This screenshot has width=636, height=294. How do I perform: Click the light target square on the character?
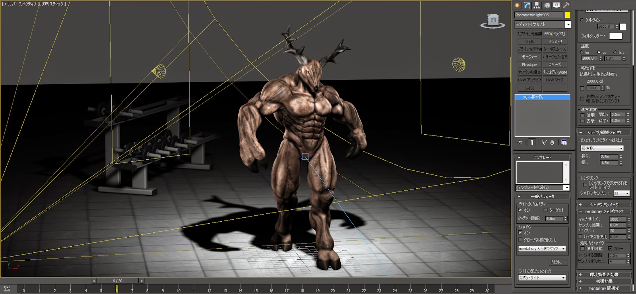tap(305, 157)
